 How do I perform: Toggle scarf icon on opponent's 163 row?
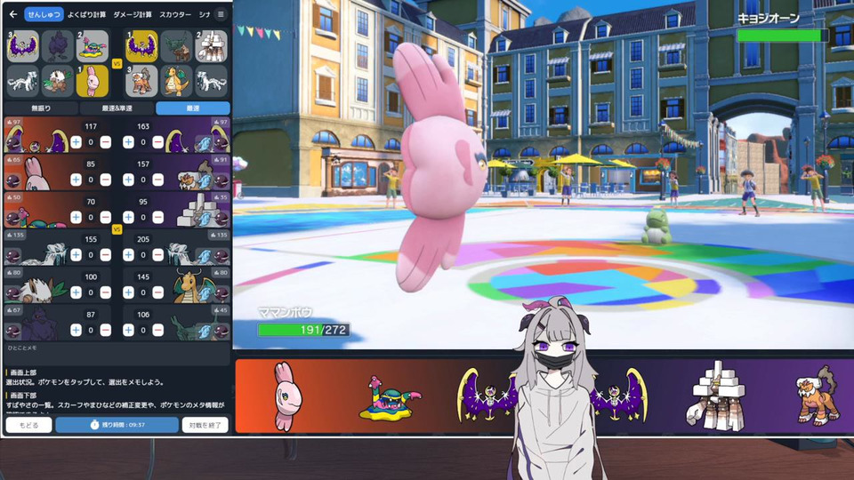pos(205,143)
